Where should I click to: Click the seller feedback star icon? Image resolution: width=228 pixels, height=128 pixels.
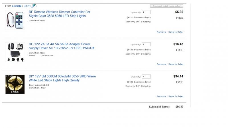pos(33,6)
